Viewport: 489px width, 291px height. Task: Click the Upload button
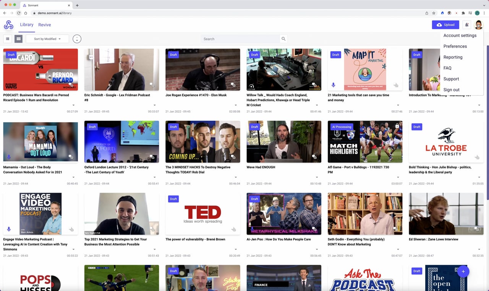pos(445,25)
